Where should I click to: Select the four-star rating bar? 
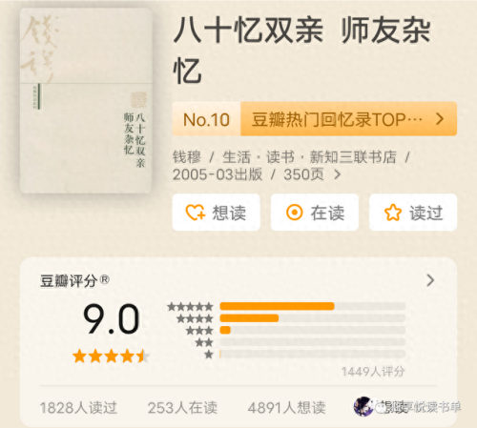[313, 318]
